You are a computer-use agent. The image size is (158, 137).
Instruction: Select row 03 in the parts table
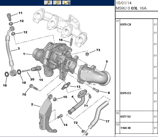point(117,124)
